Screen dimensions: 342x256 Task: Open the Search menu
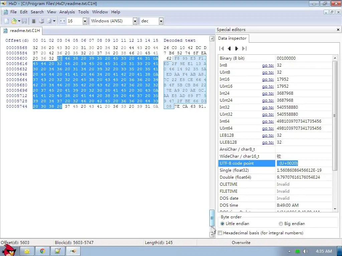point(37,12)
